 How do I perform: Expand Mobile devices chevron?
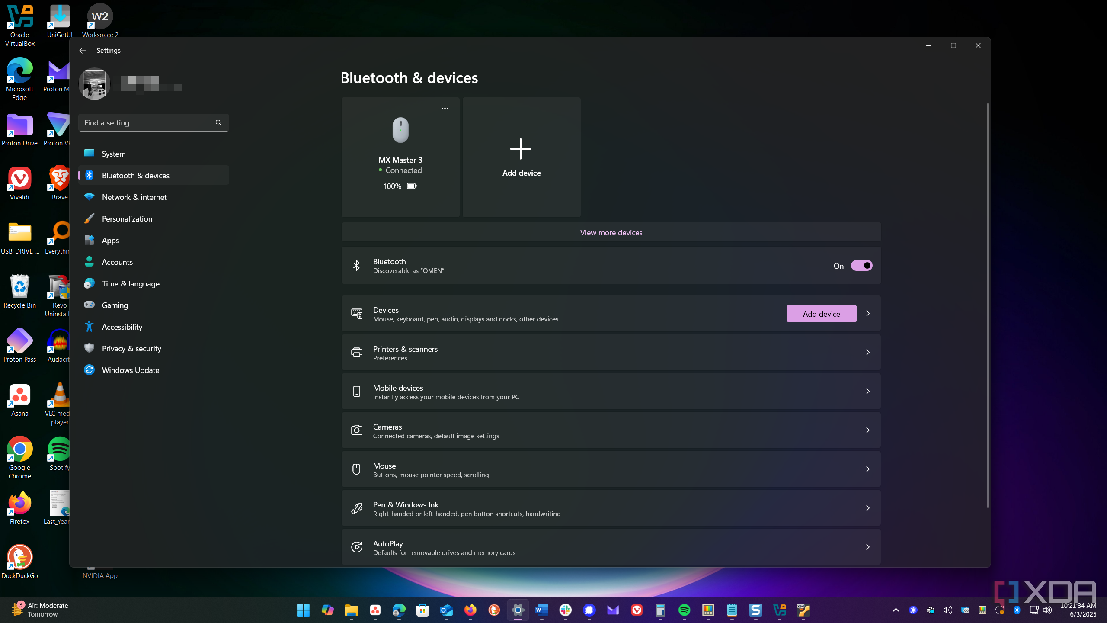point(867,392)
